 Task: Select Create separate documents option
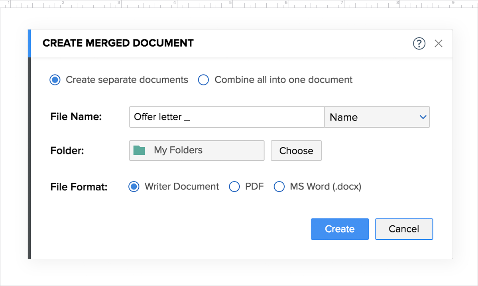(55, 80)
